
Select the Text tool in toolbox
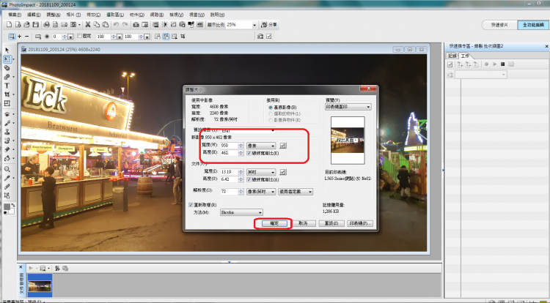(7, 86)
